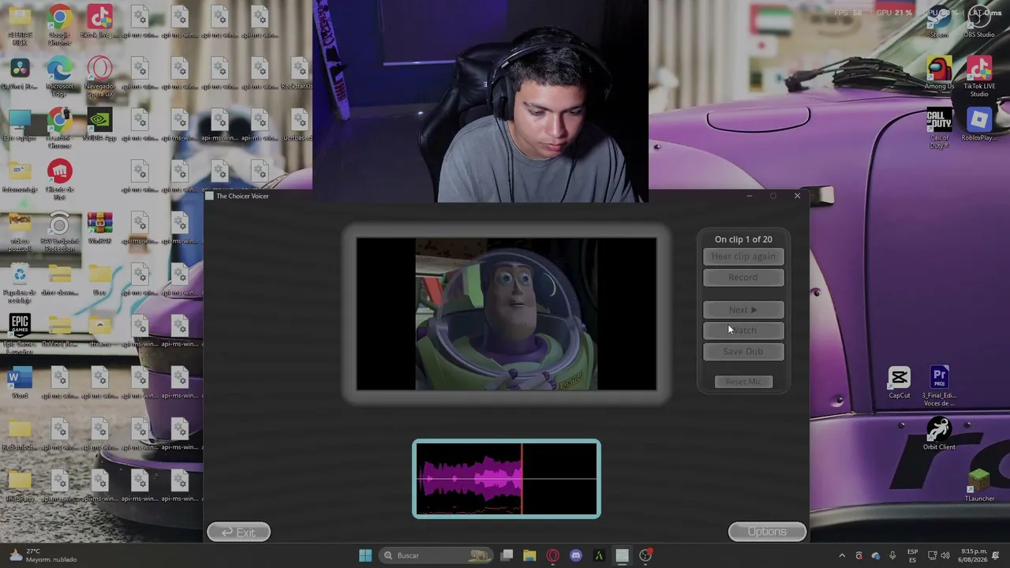Click the Buscar search box on the taskbar

pyautogui.click(x=436, y=555)
